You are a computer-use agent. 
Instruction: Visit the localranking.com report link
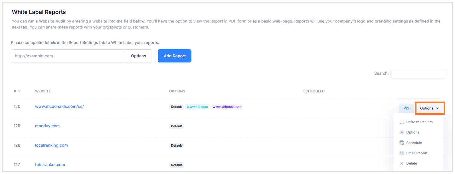click(x=51, y=145)
